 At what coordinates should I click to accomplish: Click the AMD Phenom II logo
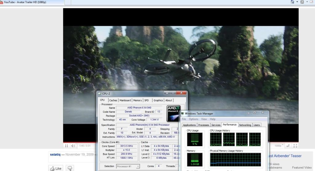[x=173, y=114]
